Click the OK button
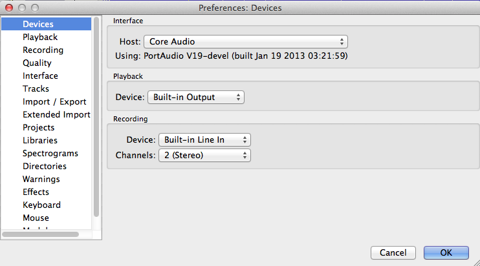 pyautogui.click(x=446, y=252)
